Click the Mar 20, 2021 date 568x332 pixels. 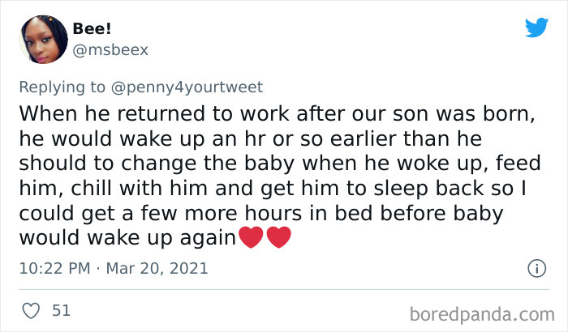[x=157, y=268]
